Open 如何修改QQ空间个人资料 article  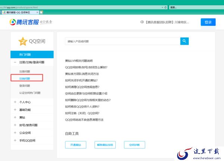[82, 107]
